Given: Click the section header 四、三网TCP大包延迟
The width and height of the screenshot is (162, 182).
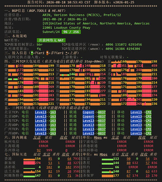Looking at the screenshot, I should point(23,61).
